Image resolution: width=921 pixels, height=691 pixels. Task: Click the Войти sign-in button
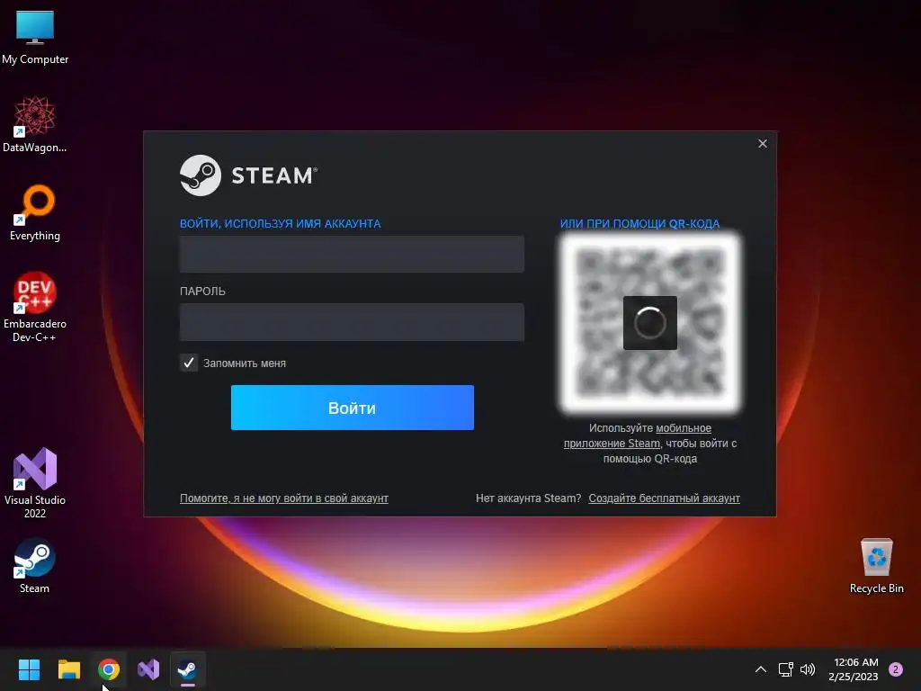coord(353,408)
